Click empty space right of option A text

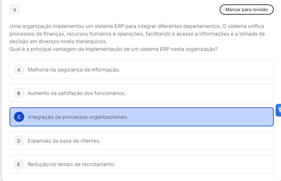click(197, 70)
